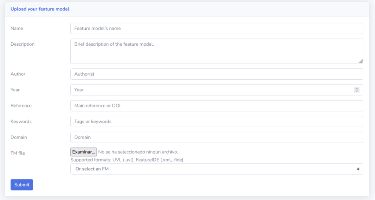375x200 pixels.
Task: Focus the Domain input field
Action: pyautogui.click(x=216, y=137)
